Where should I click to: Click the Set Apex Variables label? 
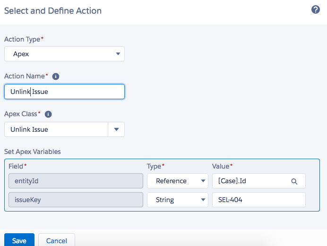click(32, 152)
